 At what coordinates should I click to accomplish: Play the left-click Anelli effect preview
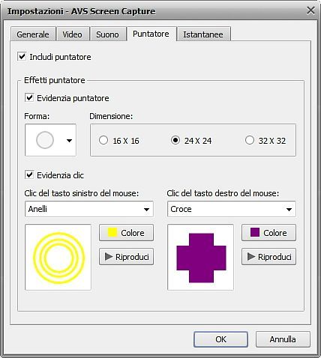pyautogui.click(x=126, y=256)
